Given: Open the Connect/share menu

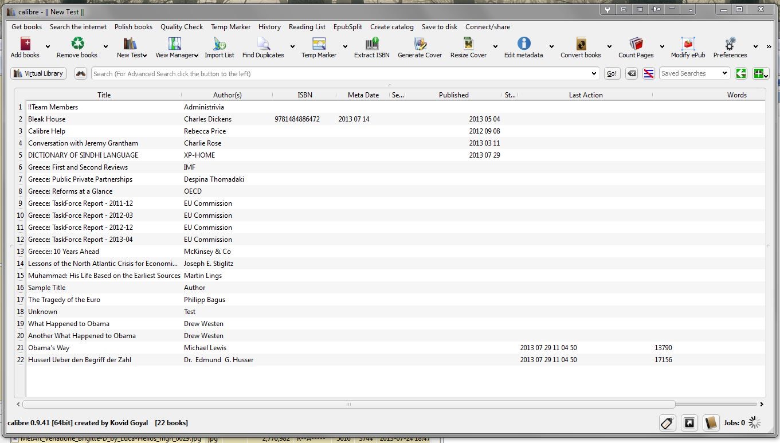Looking at the screenshot, I should 488,27.
